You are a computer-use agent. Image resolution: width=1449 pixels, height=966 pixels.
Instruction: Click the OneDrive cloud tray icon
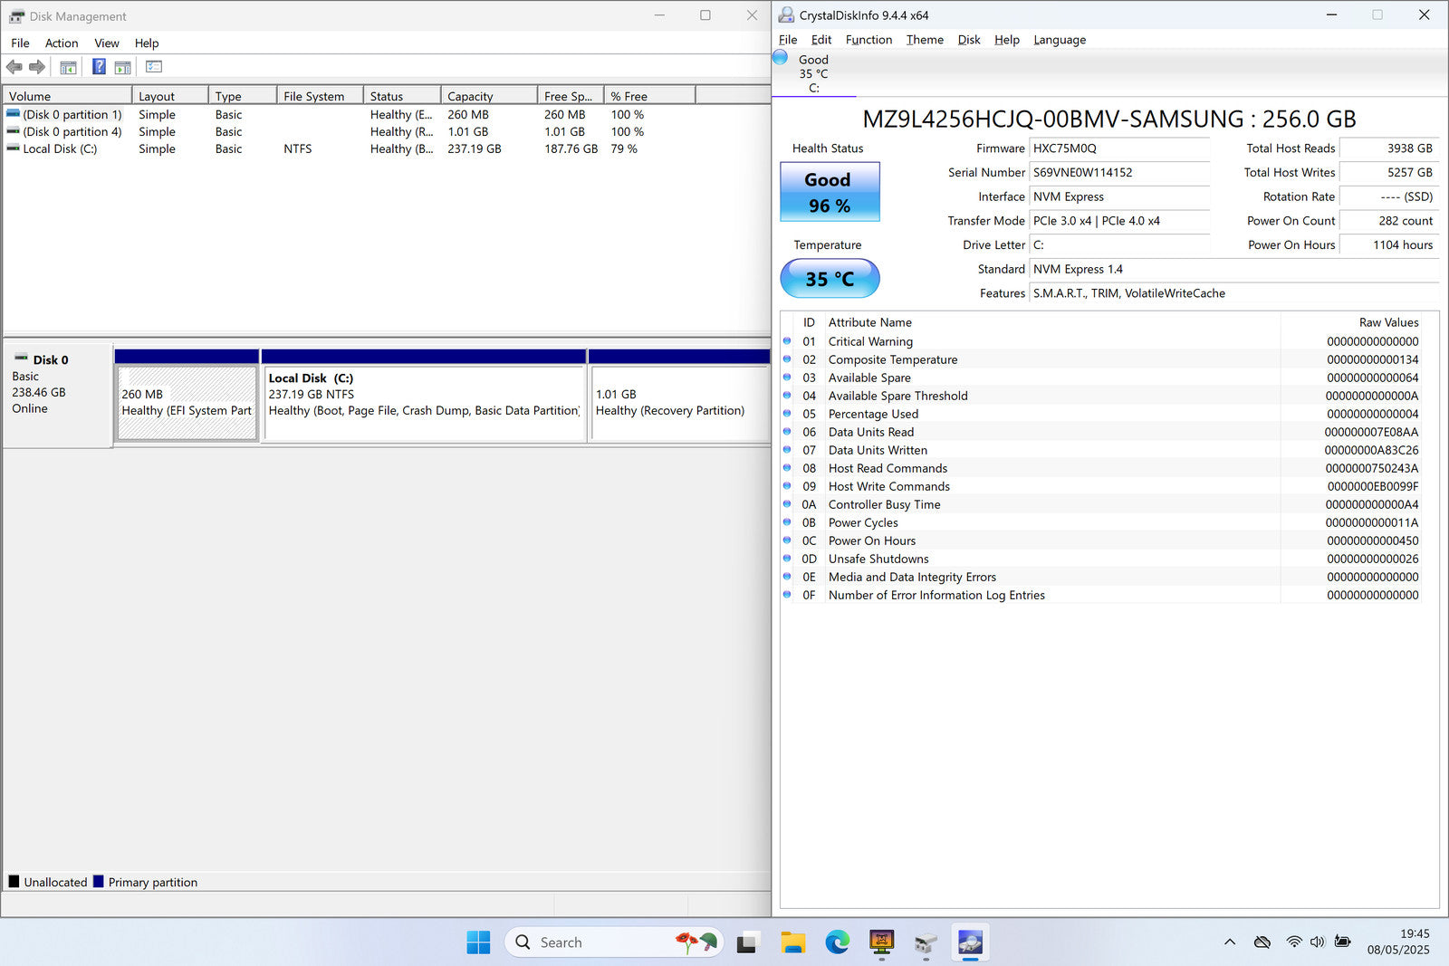point(1262,942)
